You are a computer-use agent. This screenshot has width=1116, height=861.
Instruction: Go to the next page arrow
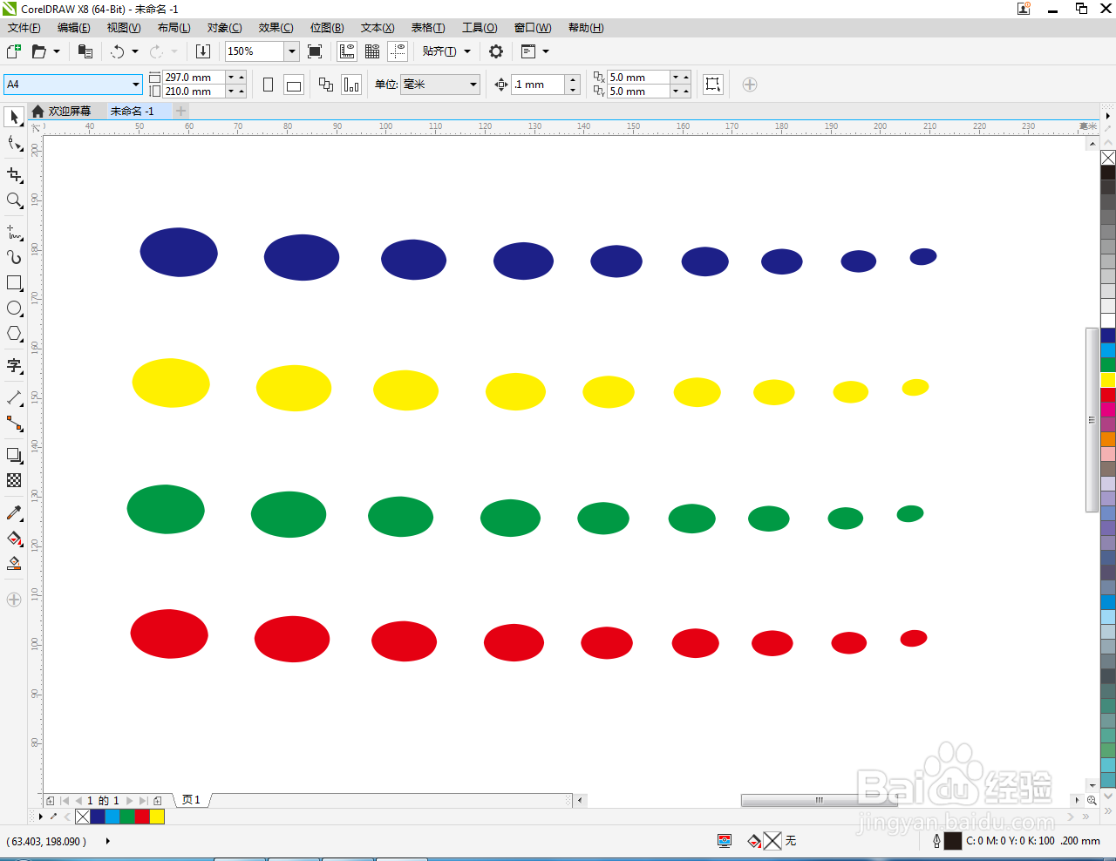point(130,801)
